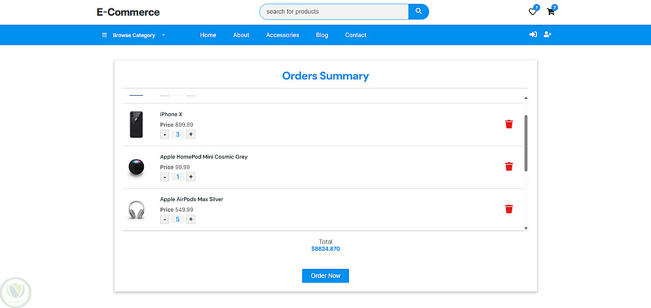This screenshot has height=308, width=651.
Task: Click the price 99.99
Action: [x=183, y=167]
